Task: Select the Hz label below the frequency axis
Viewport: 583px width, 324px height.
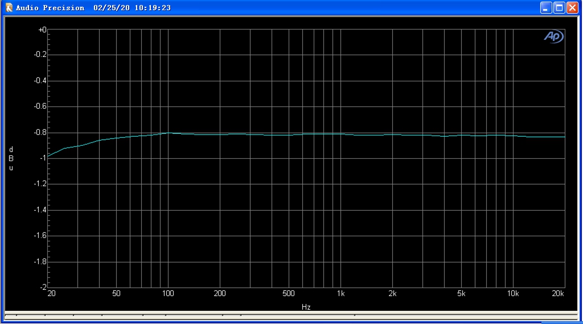Action: tap(306, 307)
